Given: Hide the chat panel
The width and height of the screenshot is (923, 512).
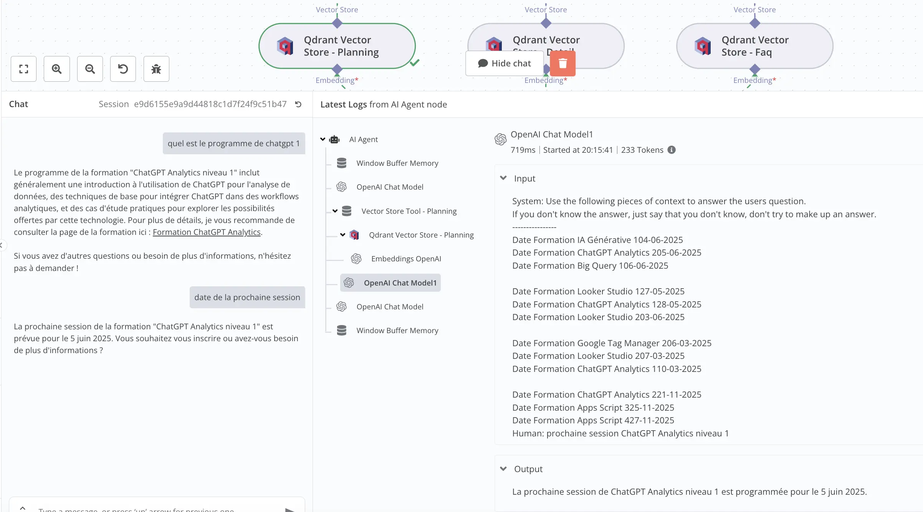Looking at the screenshot, I should 505,63.
